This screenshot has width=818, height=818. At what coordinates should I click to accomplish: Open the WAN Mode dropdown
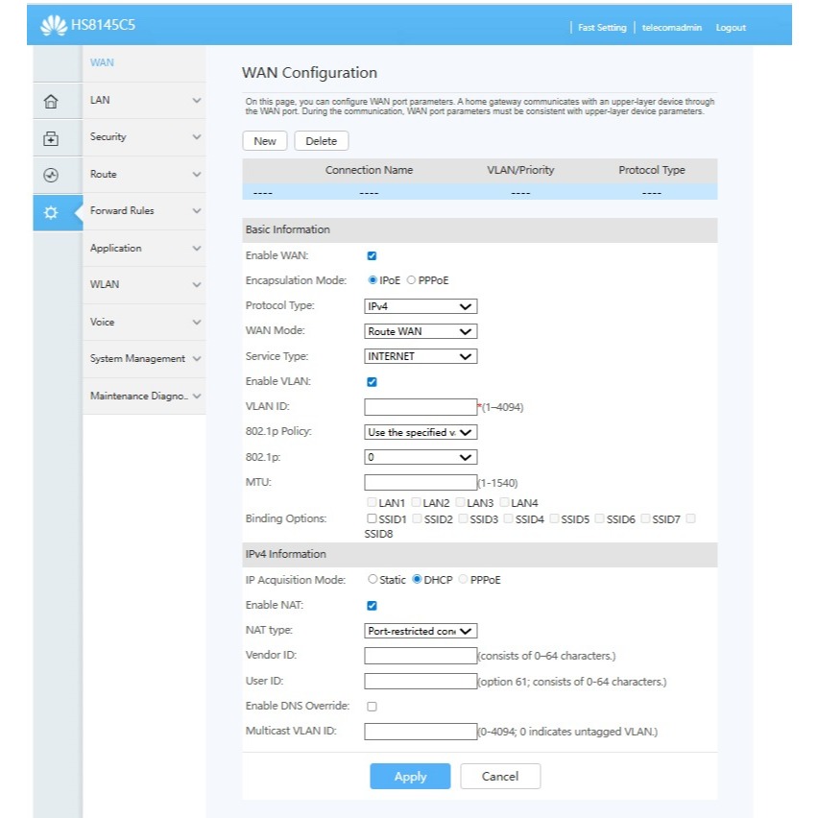[421, 331]
